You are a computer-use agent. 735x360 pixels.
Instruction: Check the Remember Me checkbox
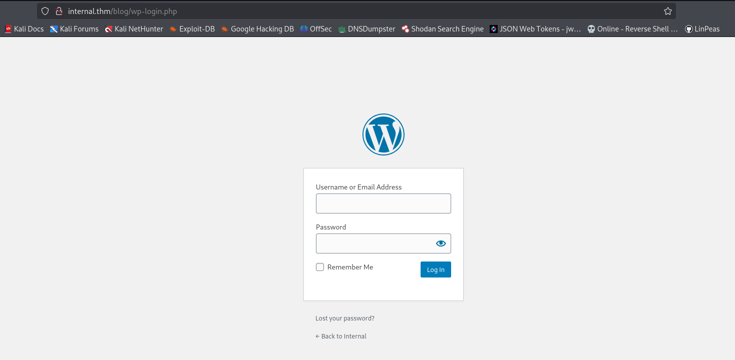click(x=320, y=267)
